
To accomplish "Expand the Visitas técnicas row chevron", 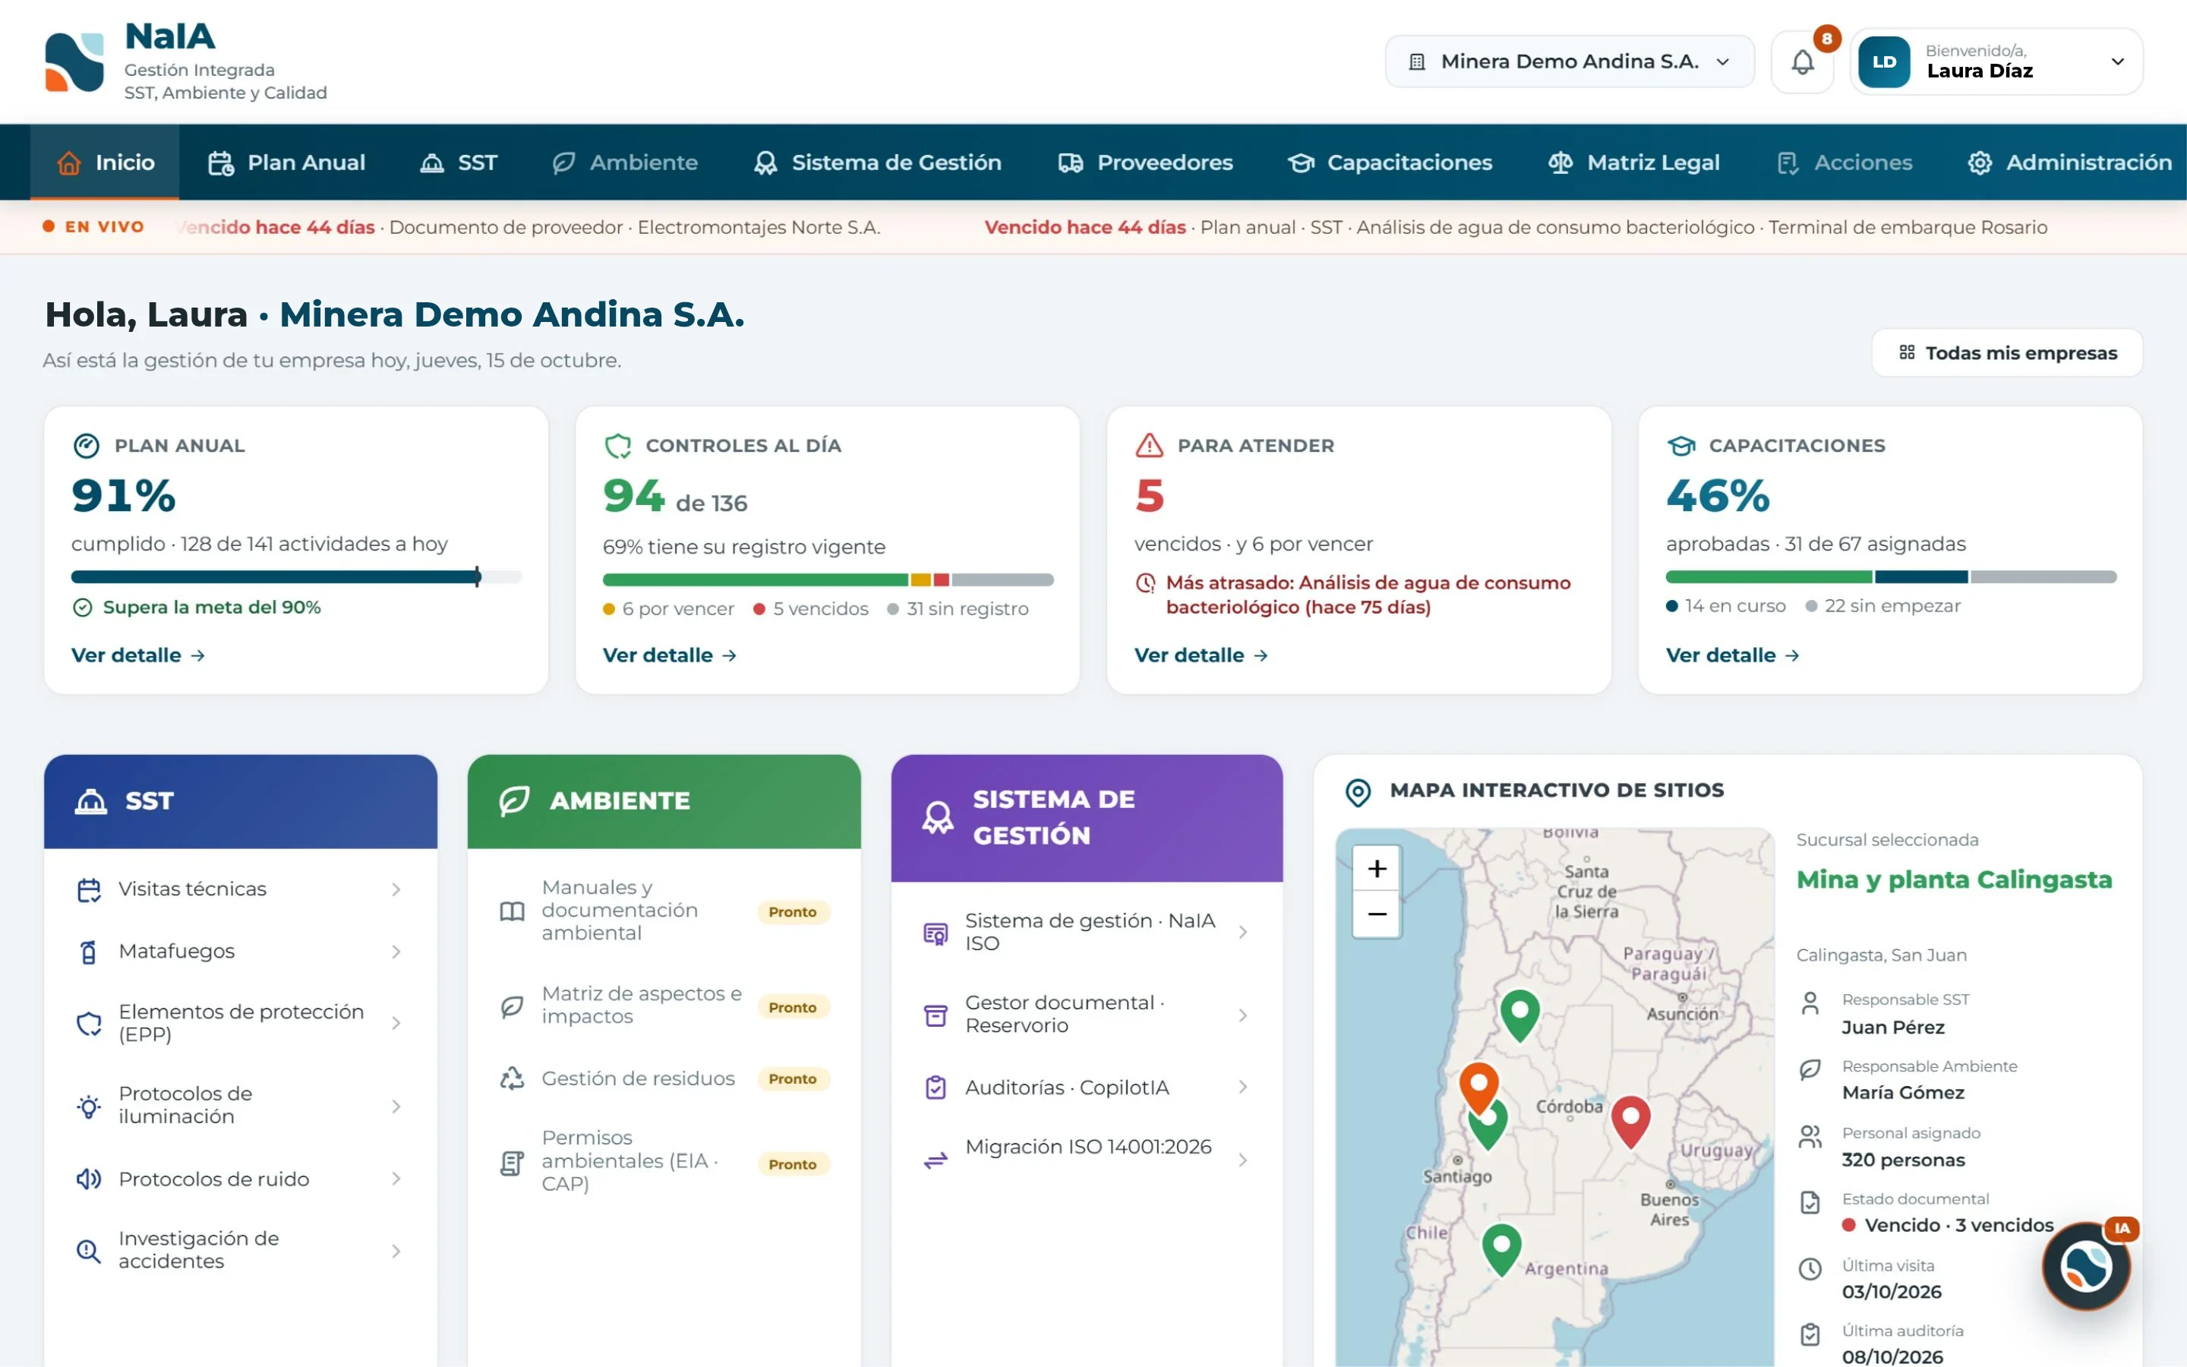I will (396, 889).
